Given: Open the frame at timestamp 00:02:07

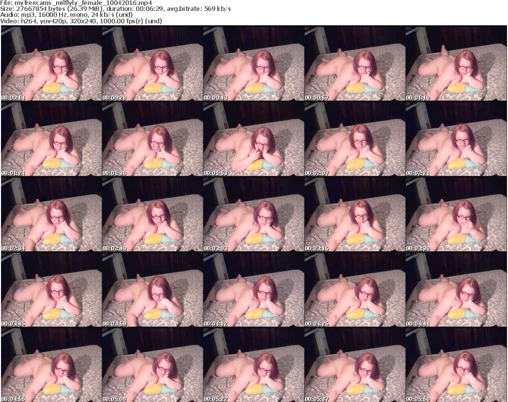Looking at the screenshot, I should pyautogui.click(x=355, y=138).
